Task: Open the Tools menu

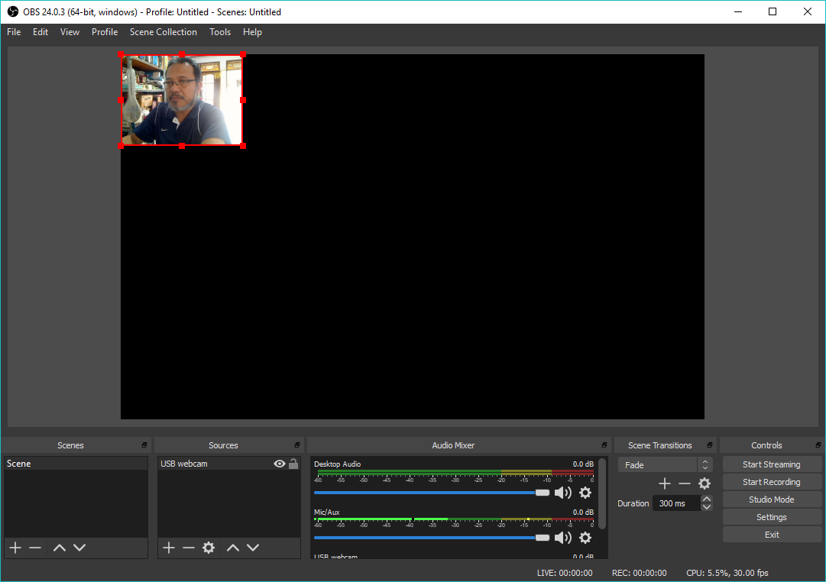Action: click(220, 32)
